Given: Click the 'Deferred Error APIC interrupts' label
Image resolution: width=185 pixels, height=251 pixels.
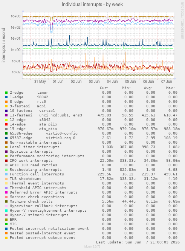Looking at the screenshot, I should [x=44, y=192].
